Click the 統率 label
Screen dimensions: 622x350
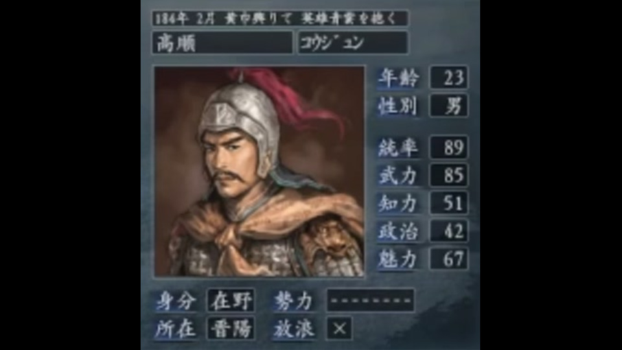click(398, 148)
